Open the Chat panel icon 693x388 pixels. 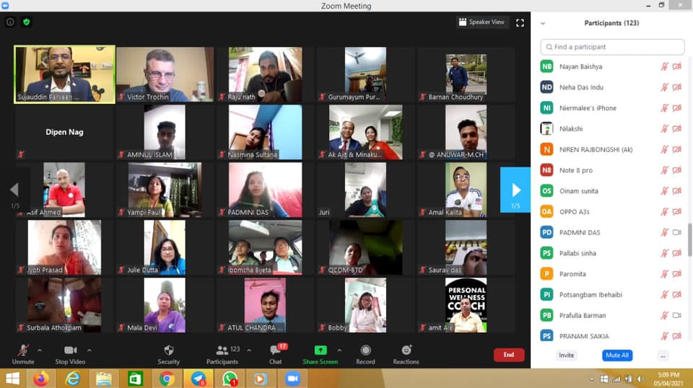point(275,350)
